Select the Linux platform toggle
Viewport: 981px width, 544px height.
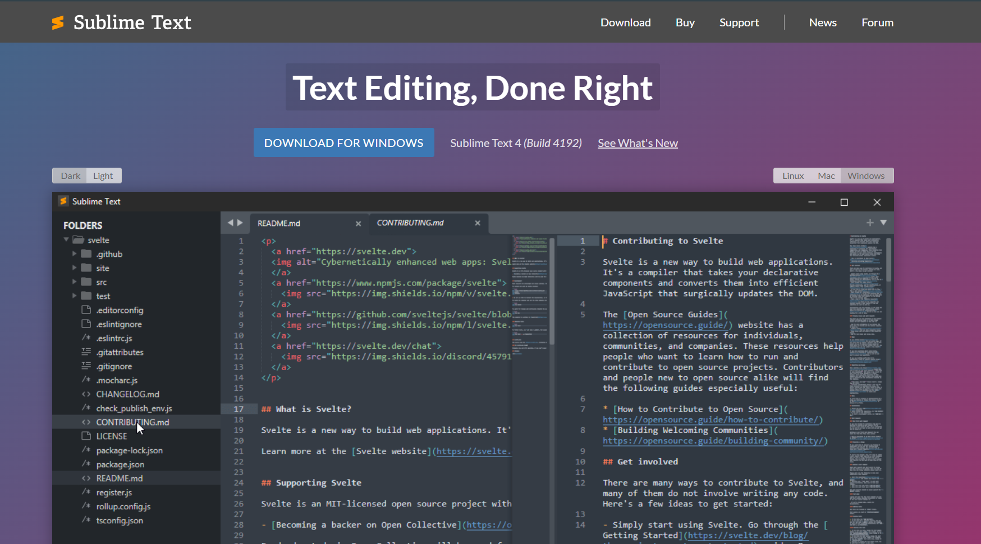[x=792, y=176]
